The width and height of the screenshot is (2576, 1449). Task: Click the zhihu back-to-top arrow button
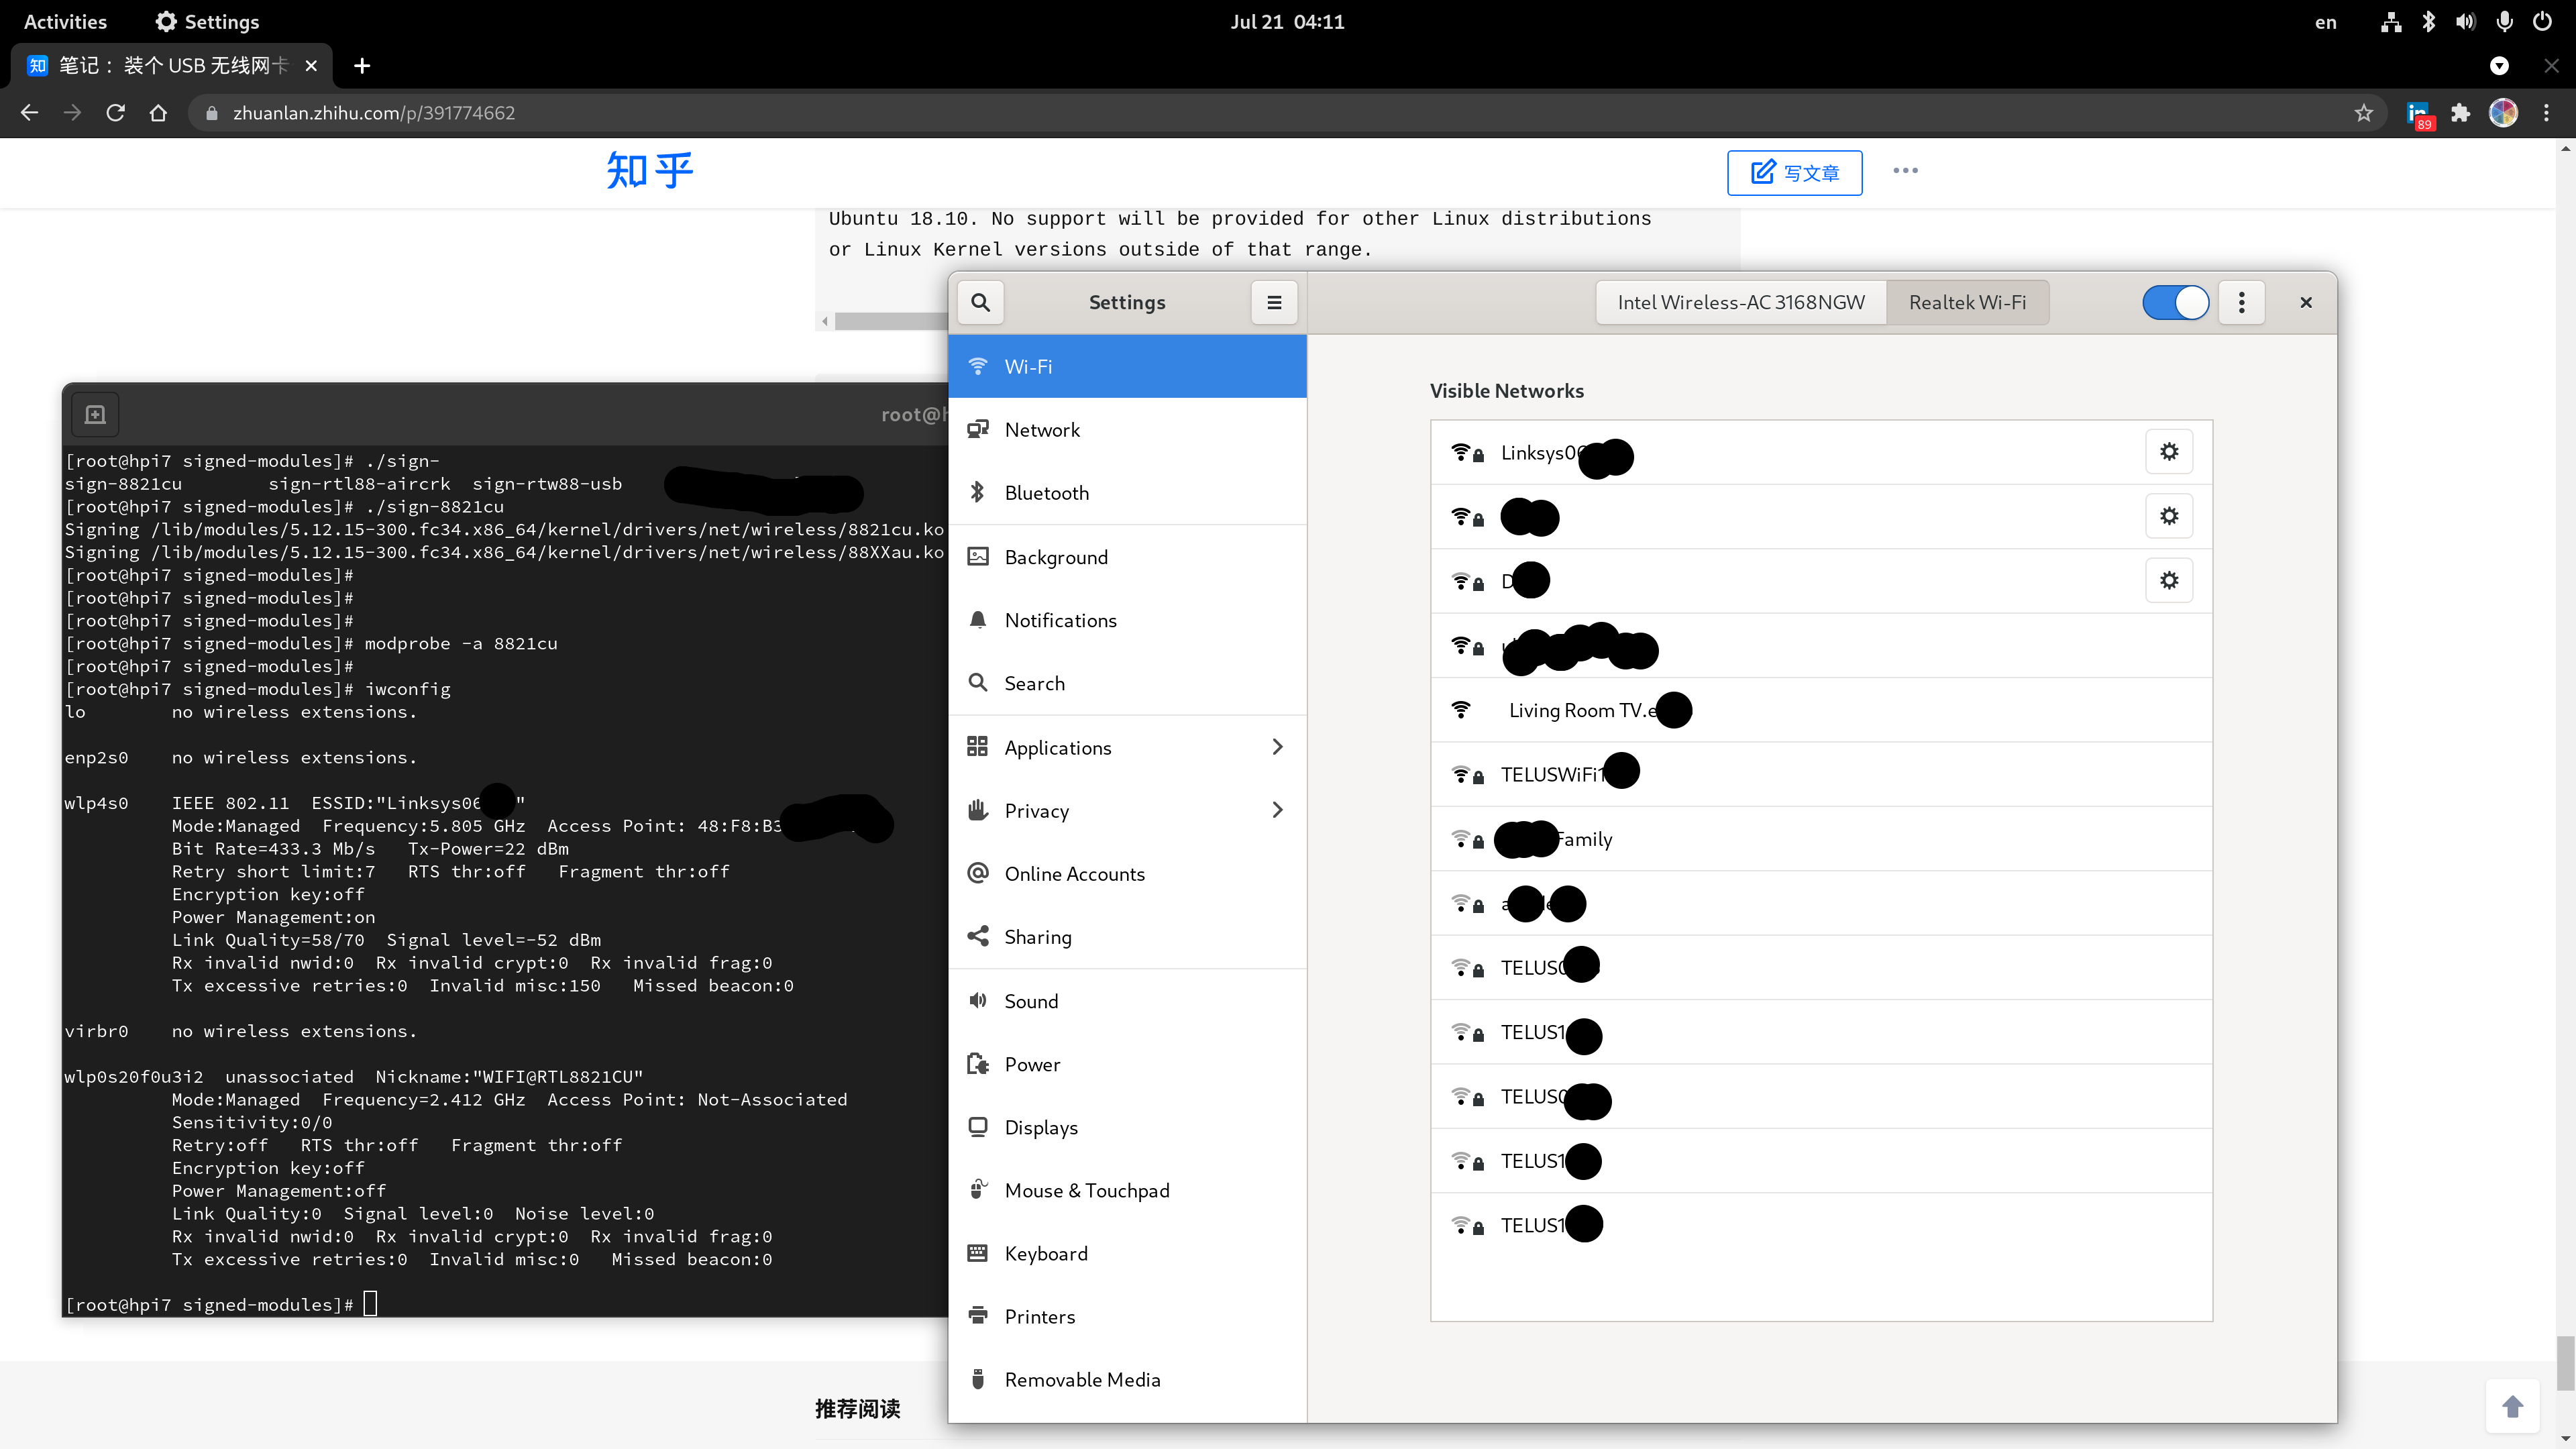coord(2512,1407)
